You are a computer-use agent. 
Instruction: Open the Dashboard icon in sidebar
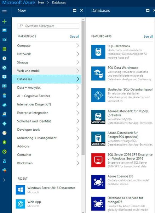tap(4, 30)
